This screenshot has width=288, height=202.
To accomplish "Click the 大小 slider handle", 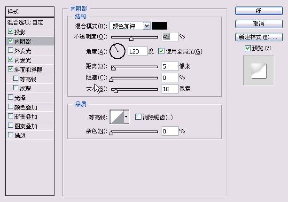I will coord(116,90).
